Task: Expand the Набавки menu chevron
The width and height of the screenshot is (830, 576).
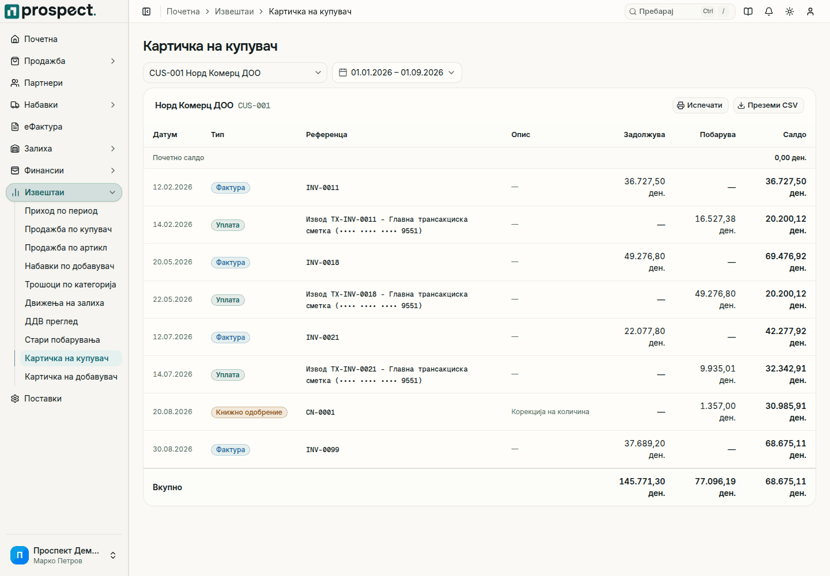Action: [113, 105]
